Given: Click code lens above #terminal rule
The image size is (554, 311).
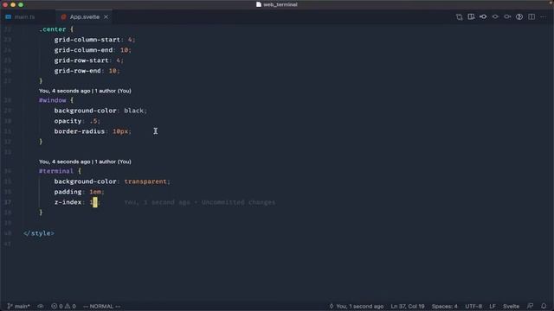Looking at the screenshot, I should 85,162.
